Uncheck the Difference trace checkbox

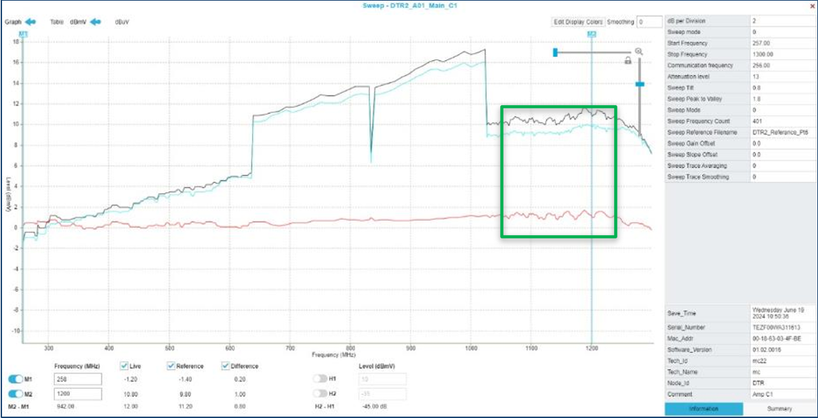tap(226, 366)
